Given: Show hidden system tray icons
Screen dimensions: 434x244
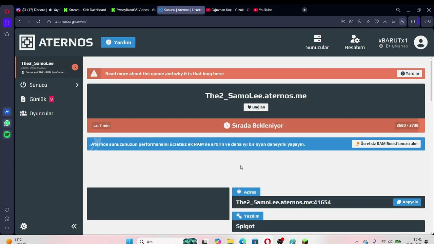Looking at the screenshot, I should (x=356, y=242).
